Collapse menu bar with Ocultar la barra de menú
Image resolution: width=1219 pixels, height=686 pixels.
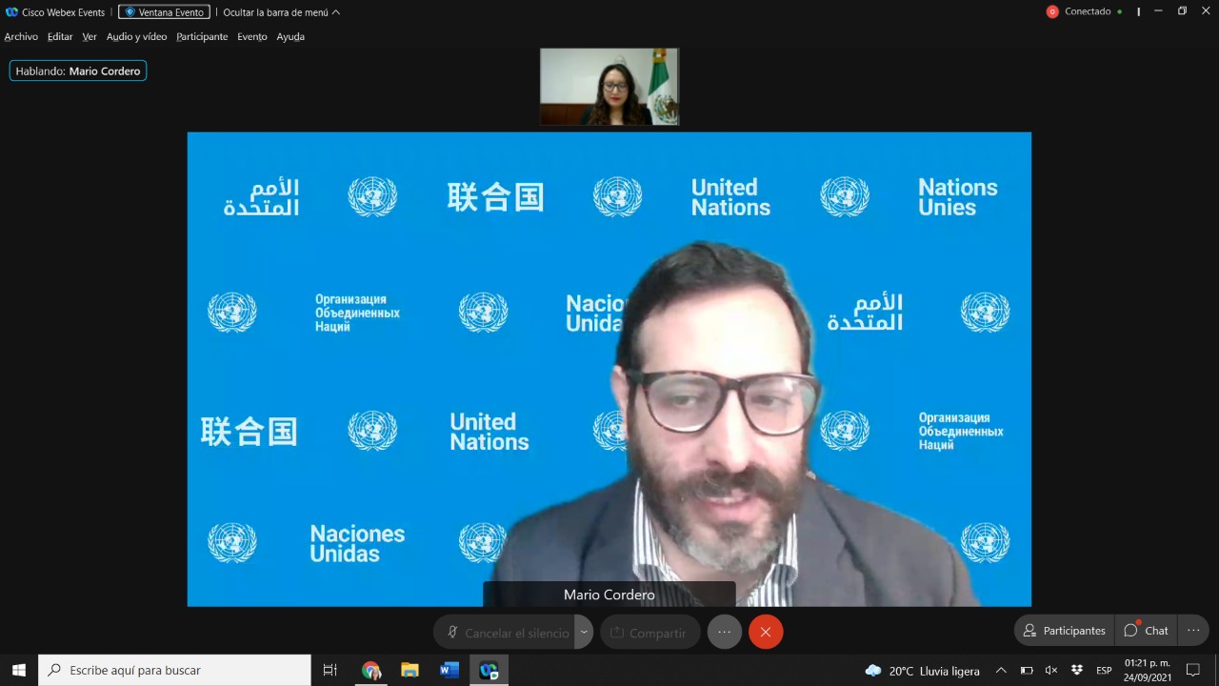(x=281, y=12)
